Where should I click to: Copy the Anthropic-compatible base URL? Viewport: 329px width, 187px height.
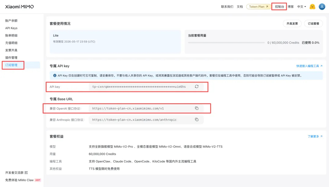click(196, 120)
